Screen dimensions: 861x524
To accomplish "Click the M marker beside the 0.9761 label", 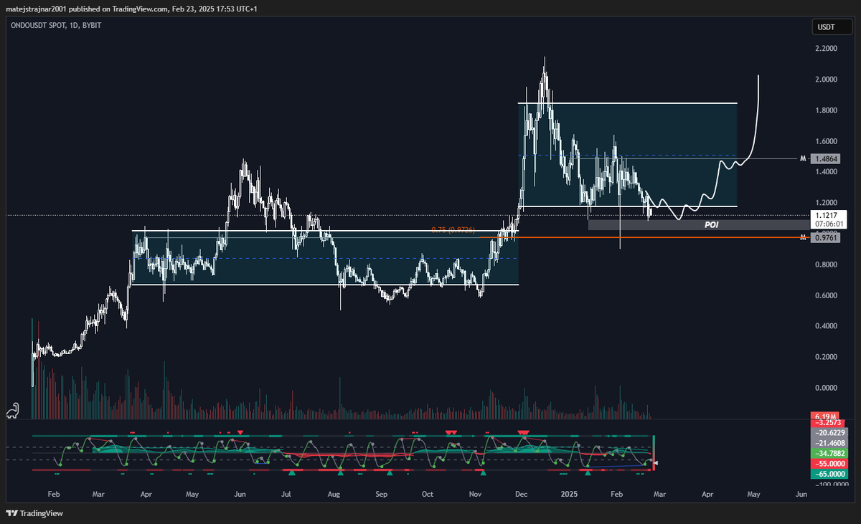I will tap(804, 238).
